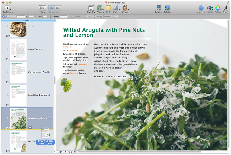Viewport: 231px width, 155px height.
Task: Click the orange olive oil glossary link
Action: click(67, 47)
